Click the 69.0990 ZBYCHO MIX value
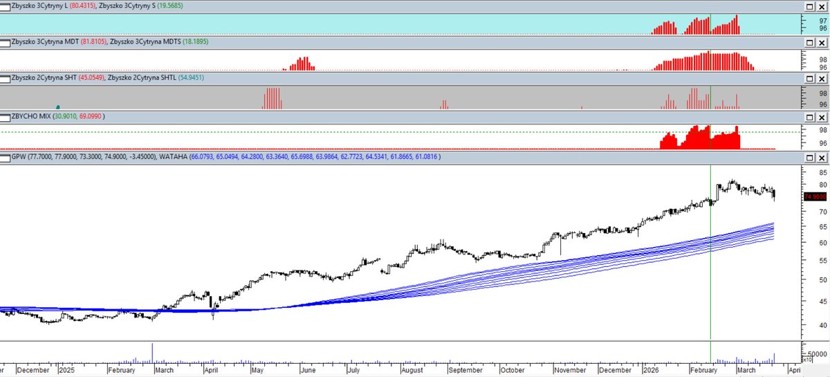Screen dimensions: 830x377 (x=91, y=116)
